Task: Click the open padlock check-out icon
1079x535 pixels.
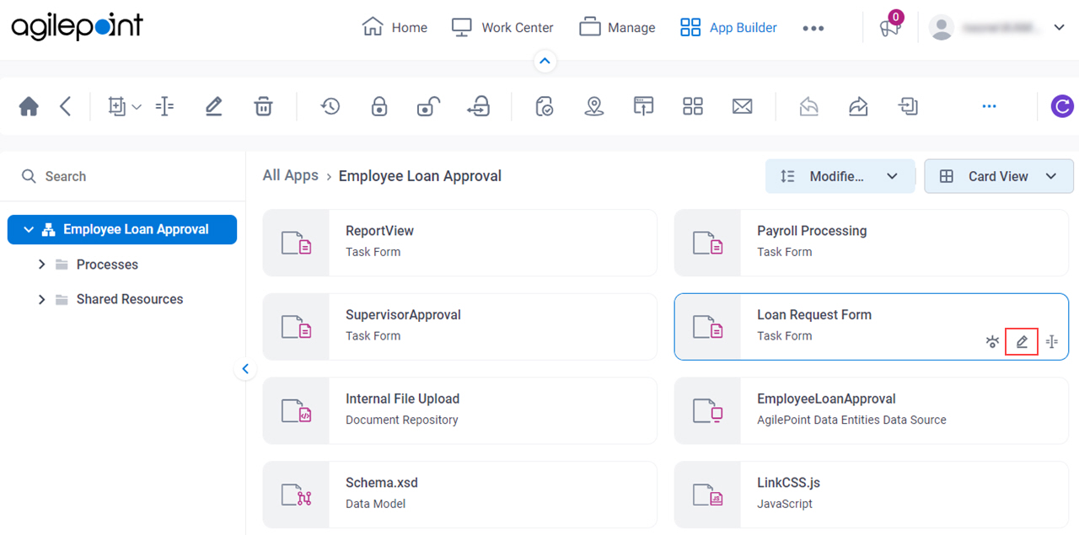Action: 428,106
